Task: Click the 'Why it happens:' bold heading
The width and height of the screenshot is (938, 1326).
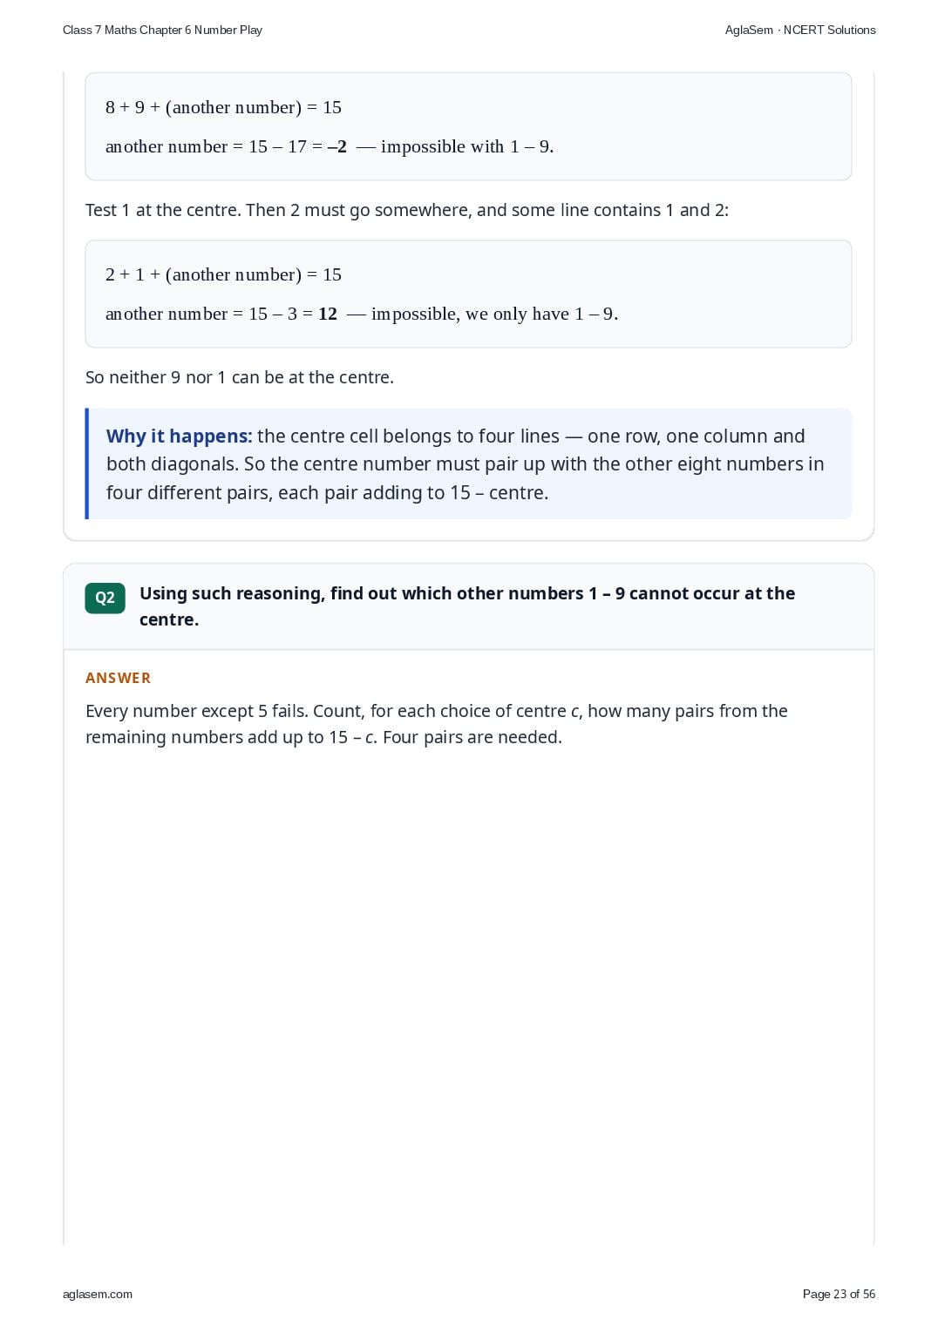Action: coord(179,436)
